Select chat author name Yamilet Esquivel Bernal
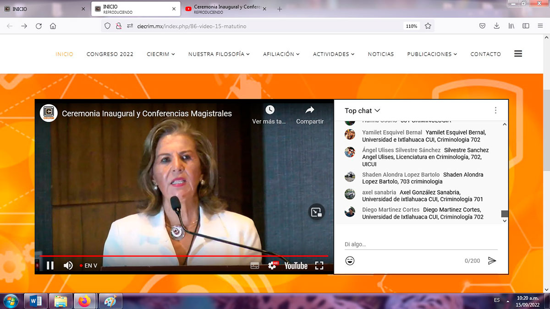Image resolution: width=550 pixels, height=309 pixels. (x=392, y=133)
